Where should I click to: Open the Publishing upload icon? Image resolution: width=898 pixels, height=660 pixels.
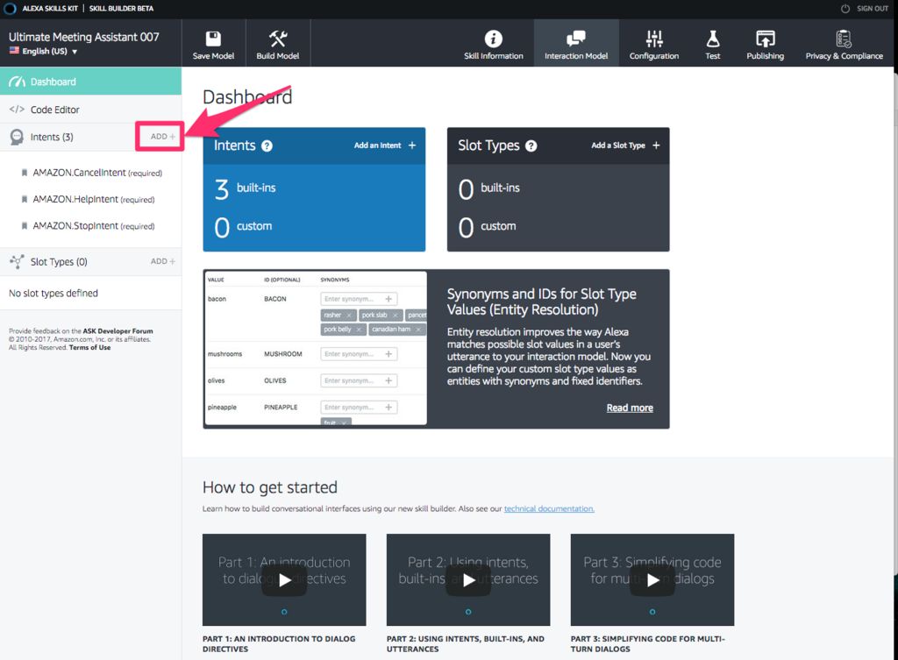765,39
